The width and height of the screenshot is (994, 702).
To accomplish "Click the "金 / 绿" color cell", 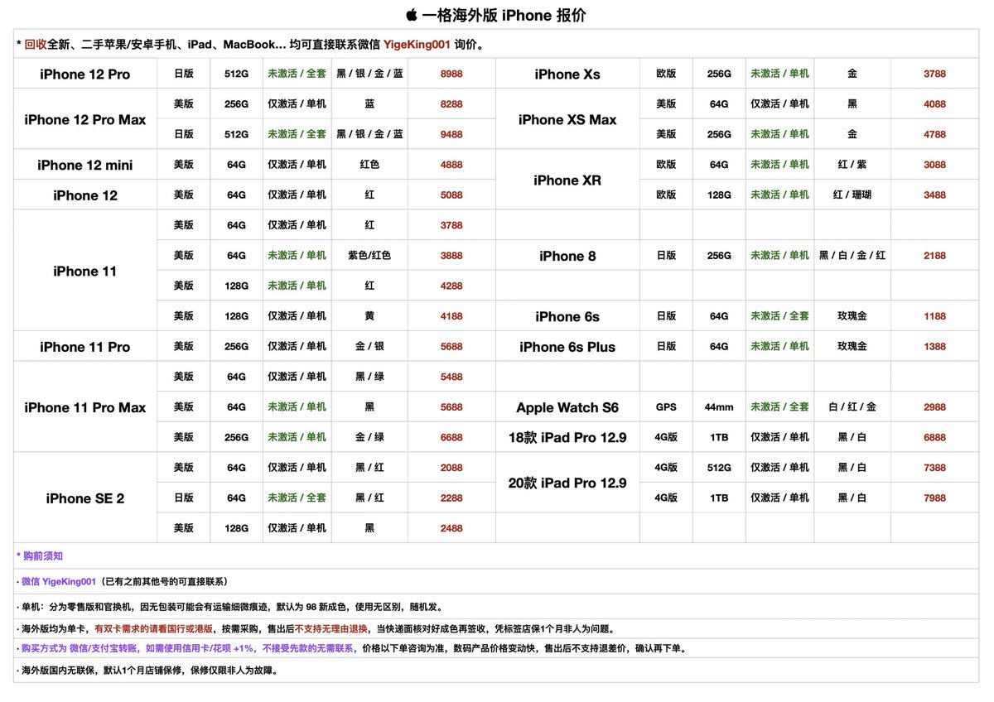I will coord(369,437).
